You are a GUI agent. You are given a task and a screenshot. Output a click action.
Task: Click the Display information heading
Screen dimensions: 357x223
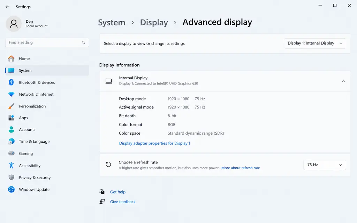point(119,65)
